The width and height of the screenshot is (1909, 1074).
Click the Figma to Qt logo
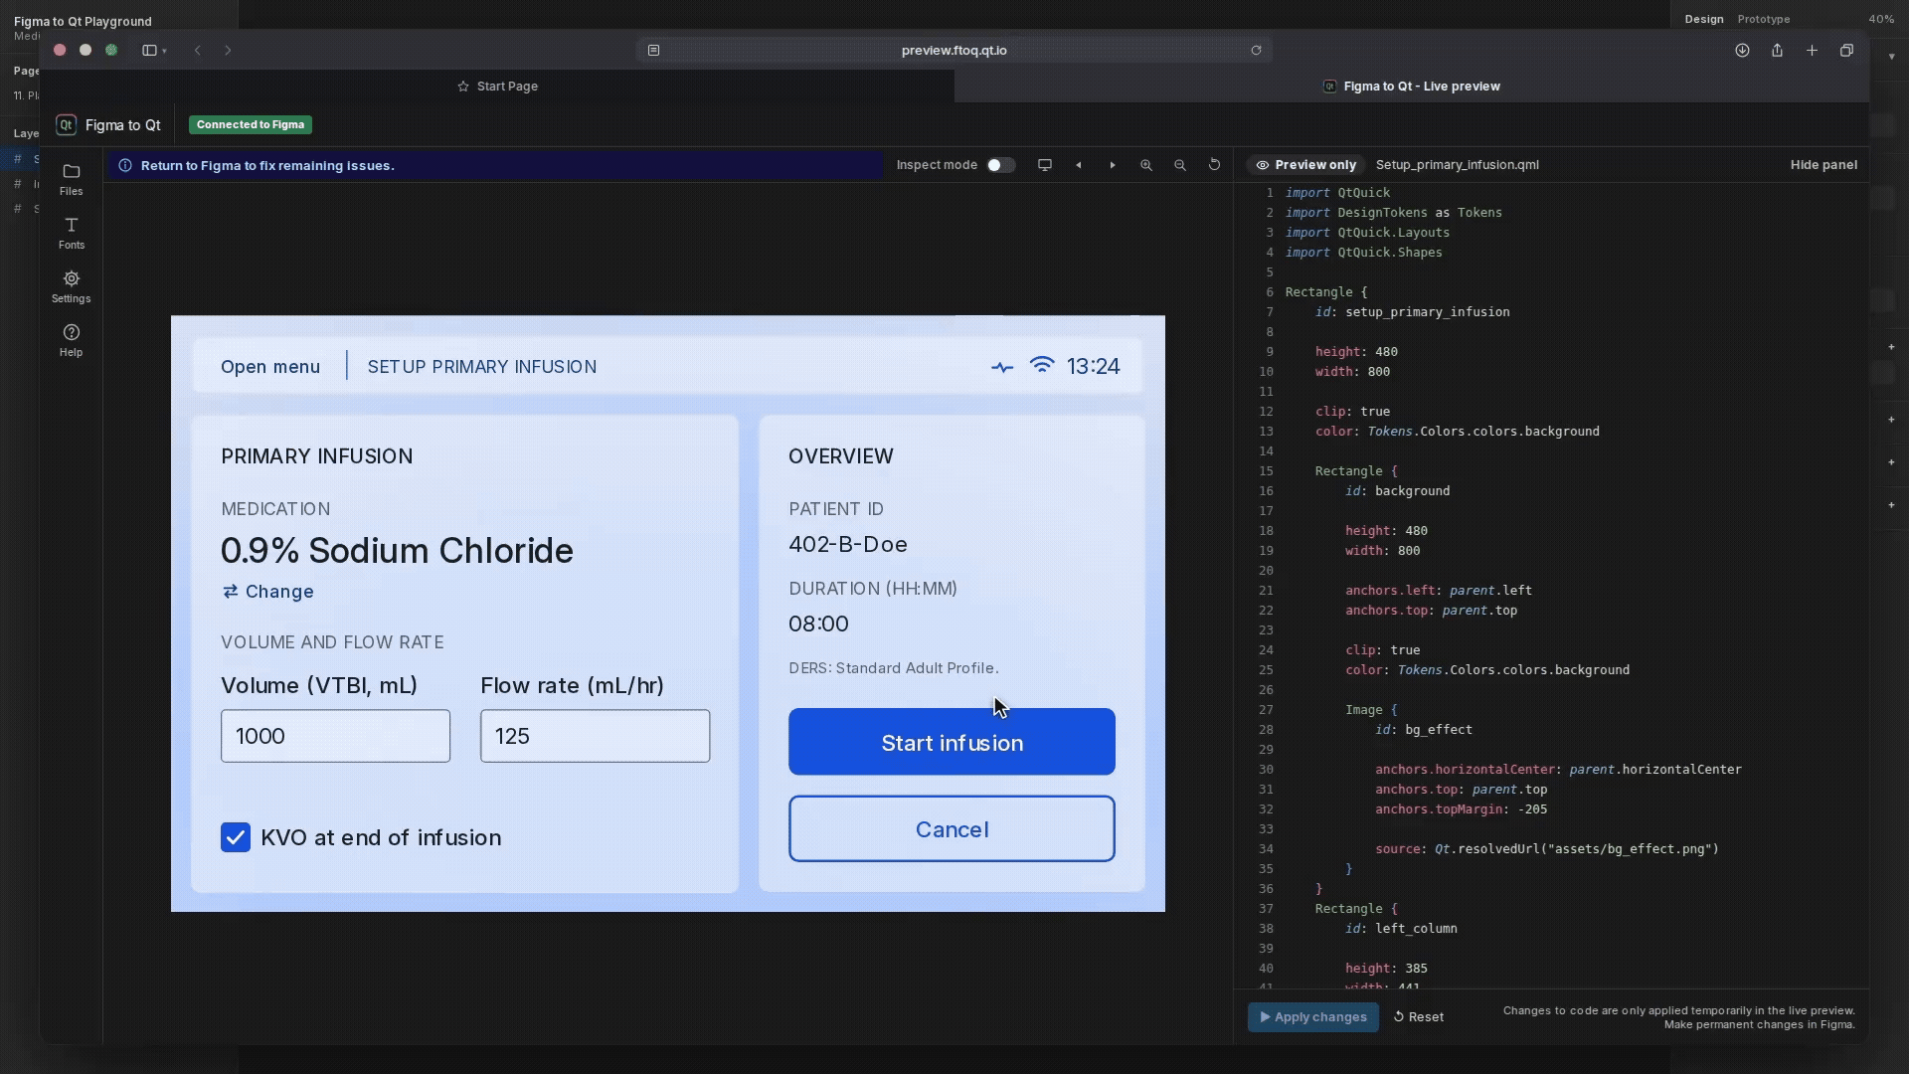[66, 124]
